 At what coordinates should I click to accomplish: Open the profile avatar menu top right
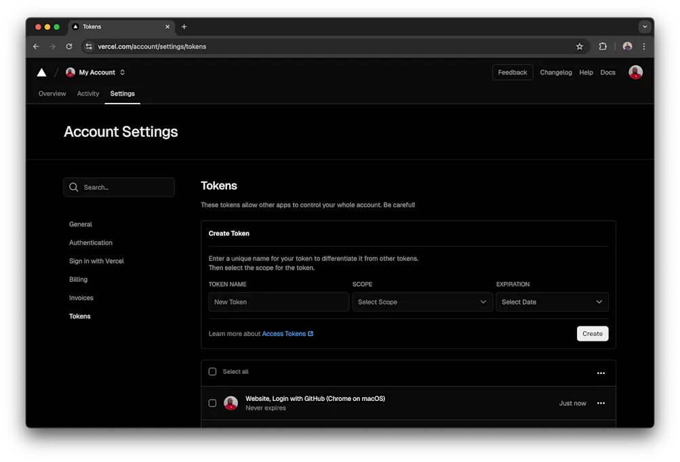click(x=635, y=72)
